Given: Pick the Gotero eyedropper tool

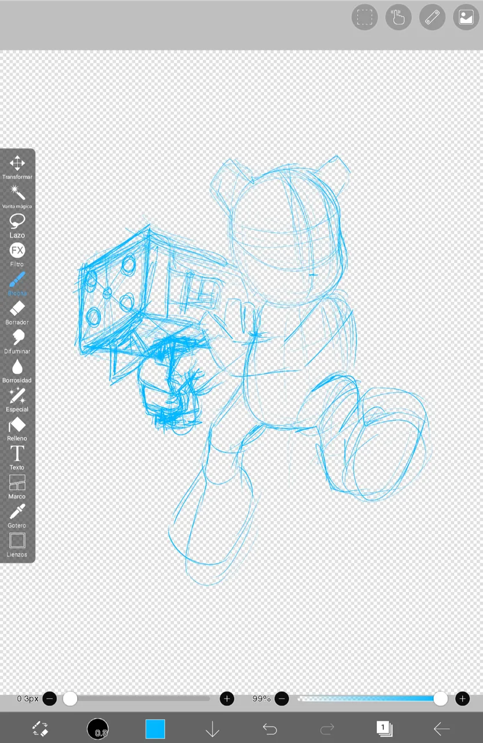Looking at the screenshot, I should coord(17,515).
